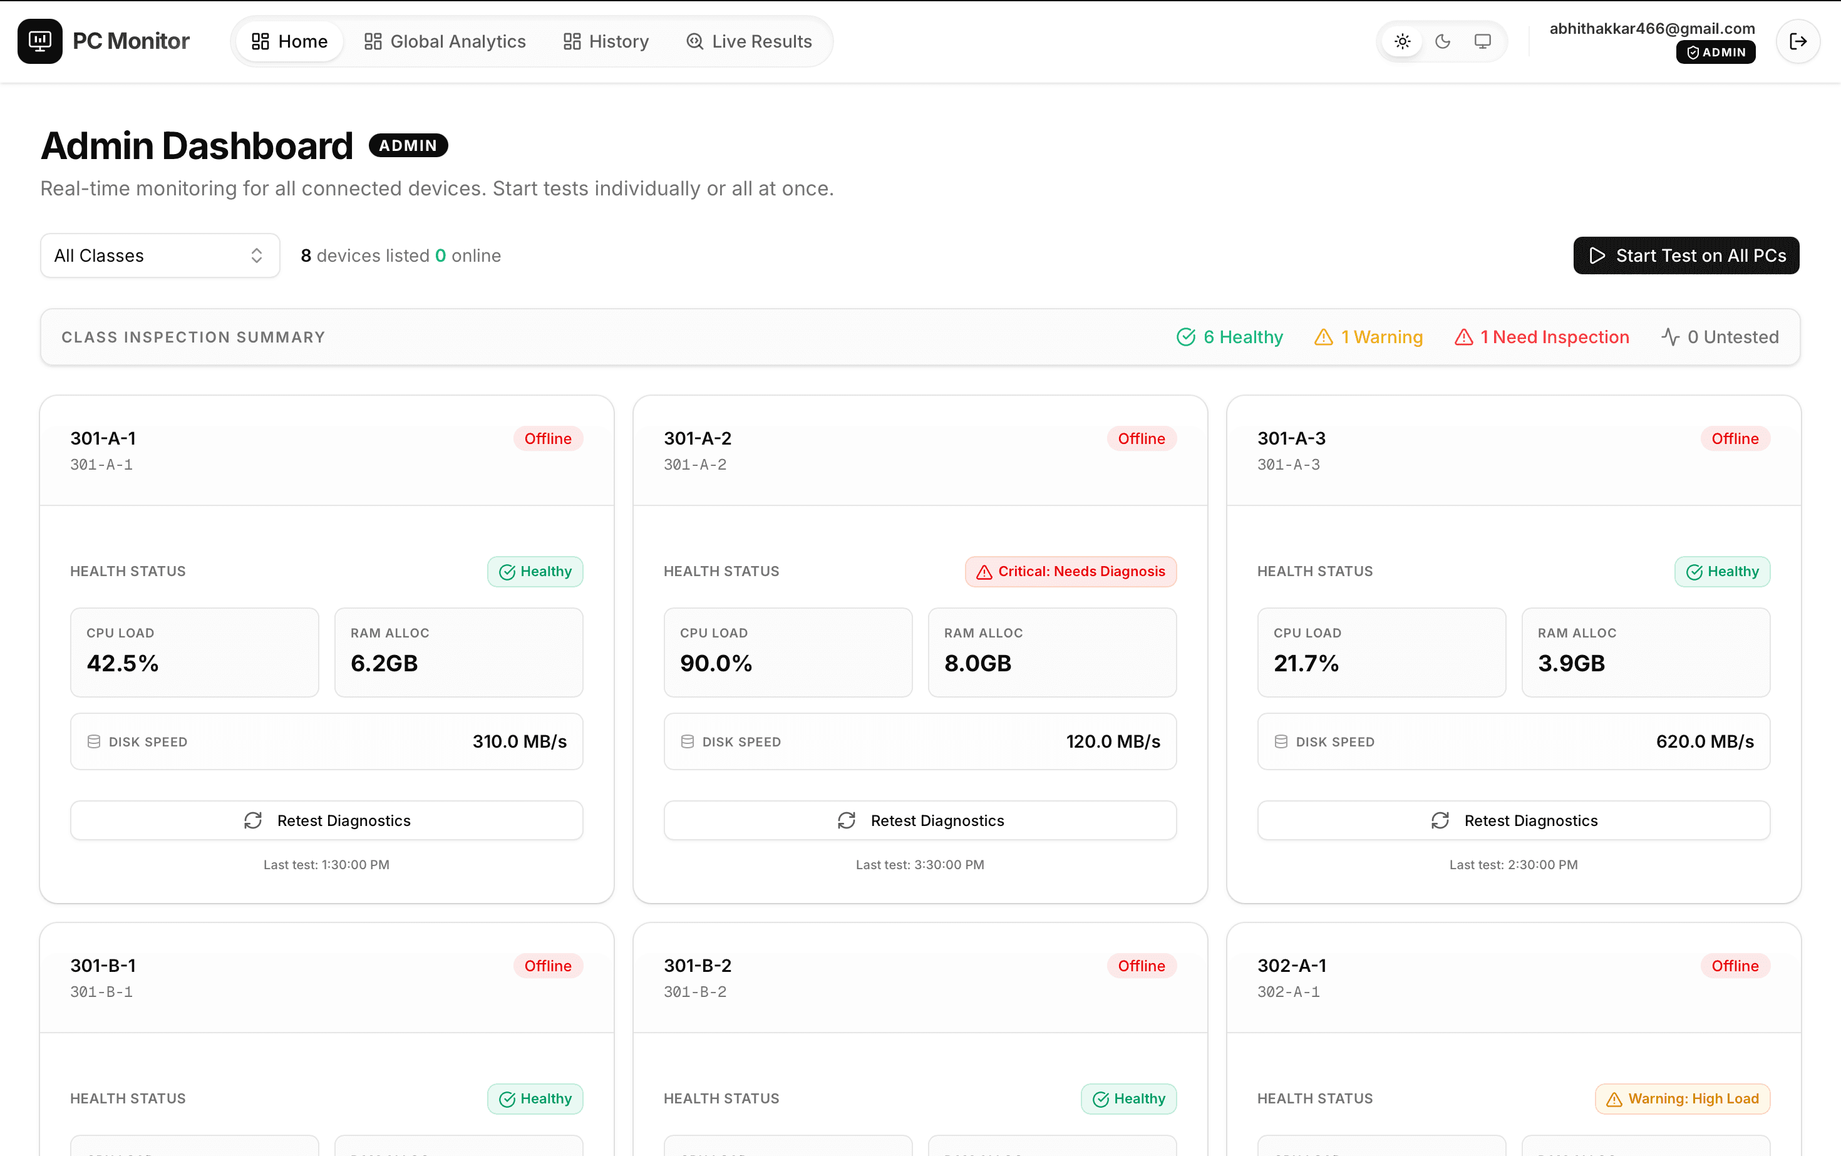Click the 620.0 MB/s disk speed value
The image size is (1841, 1156).
coord(1705,741)
